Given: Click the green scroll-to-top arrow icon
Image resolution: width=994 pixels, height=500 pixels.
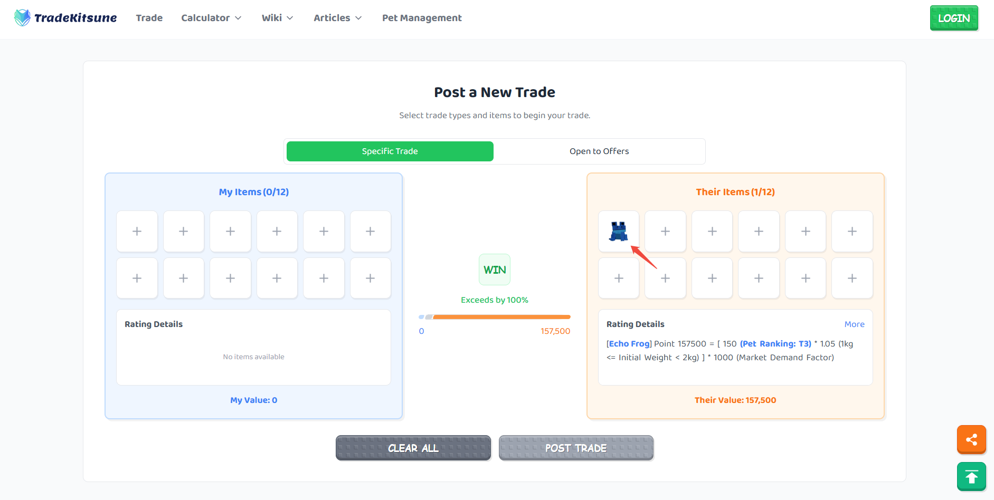Looking at the screenshot, I should click(971, 477).
